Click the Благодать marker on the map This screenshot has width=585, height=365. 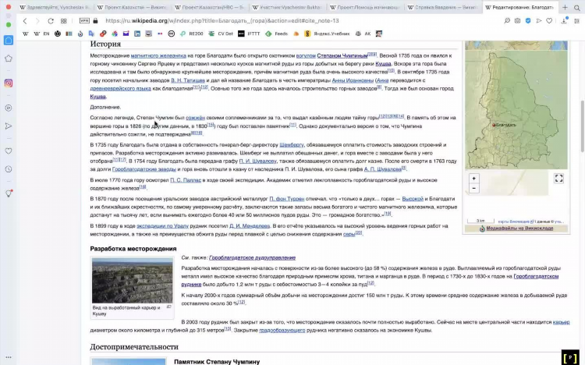[x=494, y=125]
